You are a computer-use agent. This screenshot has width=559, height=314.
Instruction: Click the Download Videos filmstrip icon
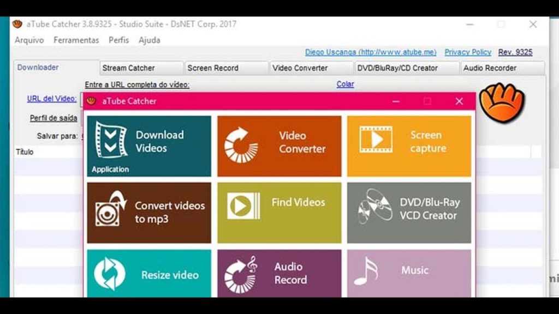click(111, 140)
